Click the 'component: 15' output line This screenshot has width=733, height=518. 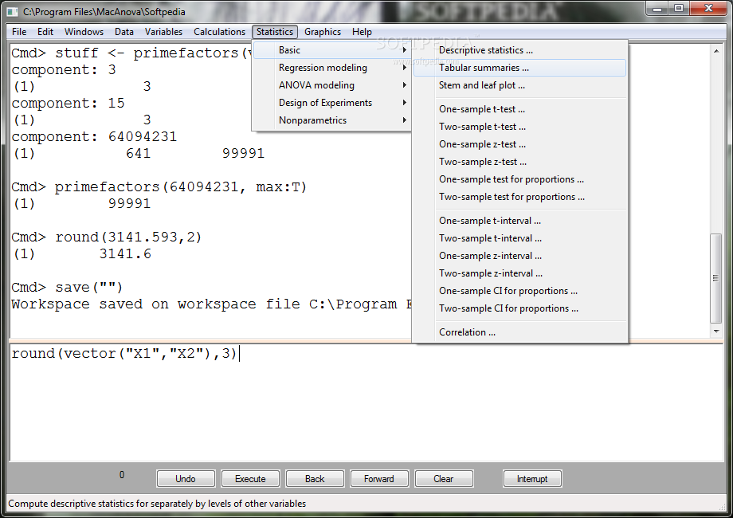(69, 103)
